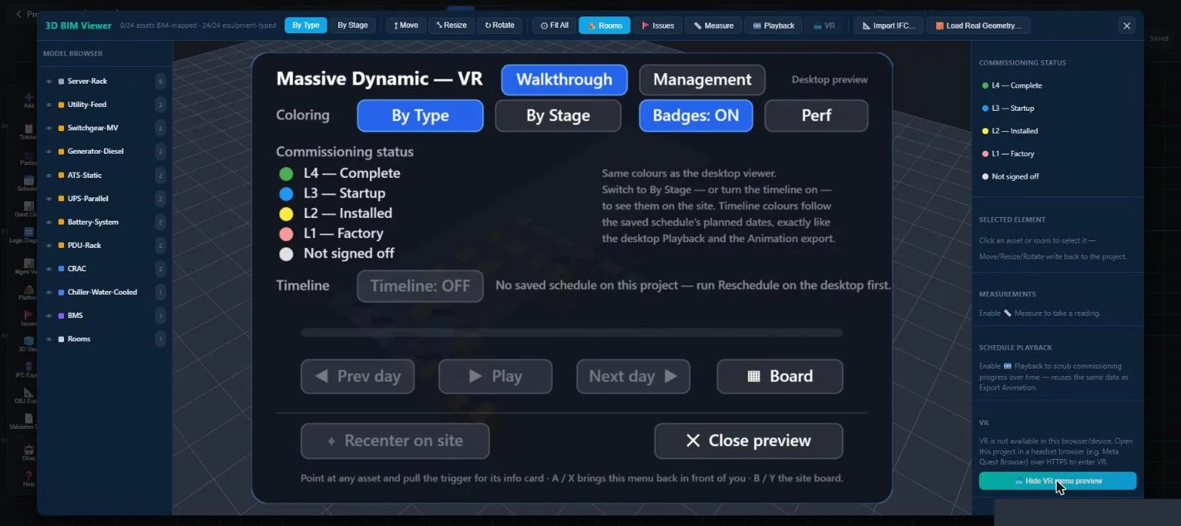The height and width of the screenshot is (526, 1181).
Task: Hide Generator-Diesel using eye icon
Action: coord(49,151)
